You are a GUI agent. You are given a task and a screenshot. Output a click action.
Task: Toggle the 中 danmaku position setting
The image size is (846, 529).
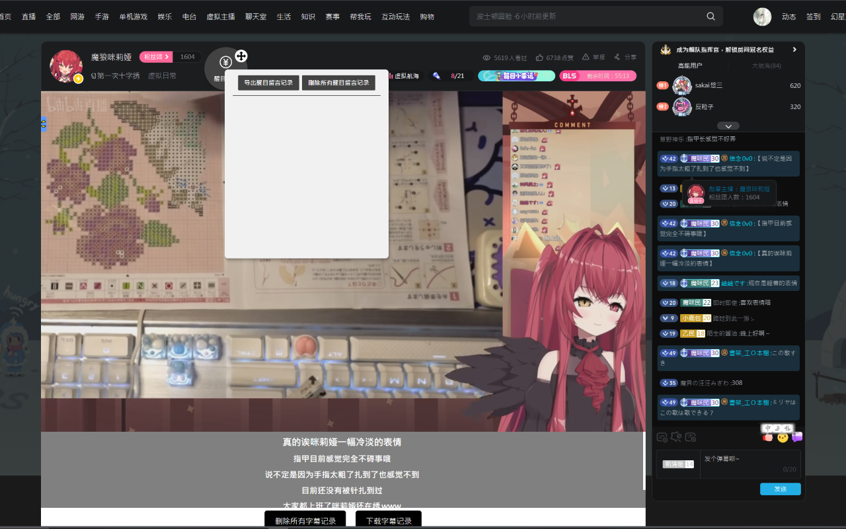click(x=767, y=428)
